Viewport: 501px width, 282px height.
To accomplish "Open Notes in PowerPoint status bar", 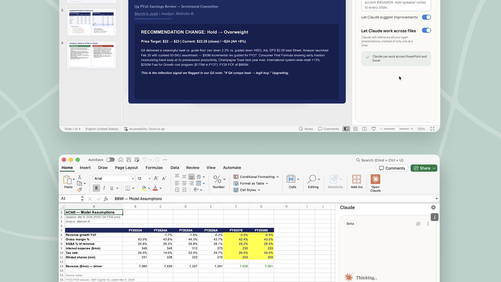I will (306, 129).
